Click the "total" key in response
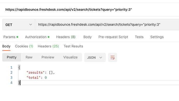The width and height of the screenshot is (179, 101). pyautogui.click(x=33, y=77)
